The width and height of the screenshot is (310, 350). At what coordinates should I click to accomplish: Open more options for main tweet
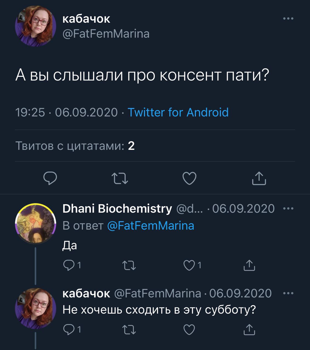tap(288, 19)
